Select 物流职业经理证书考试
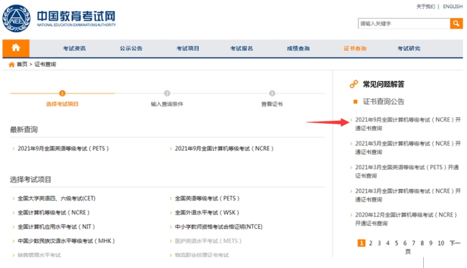467x268 pixels. pyautogui.click(x=202, y=255)
